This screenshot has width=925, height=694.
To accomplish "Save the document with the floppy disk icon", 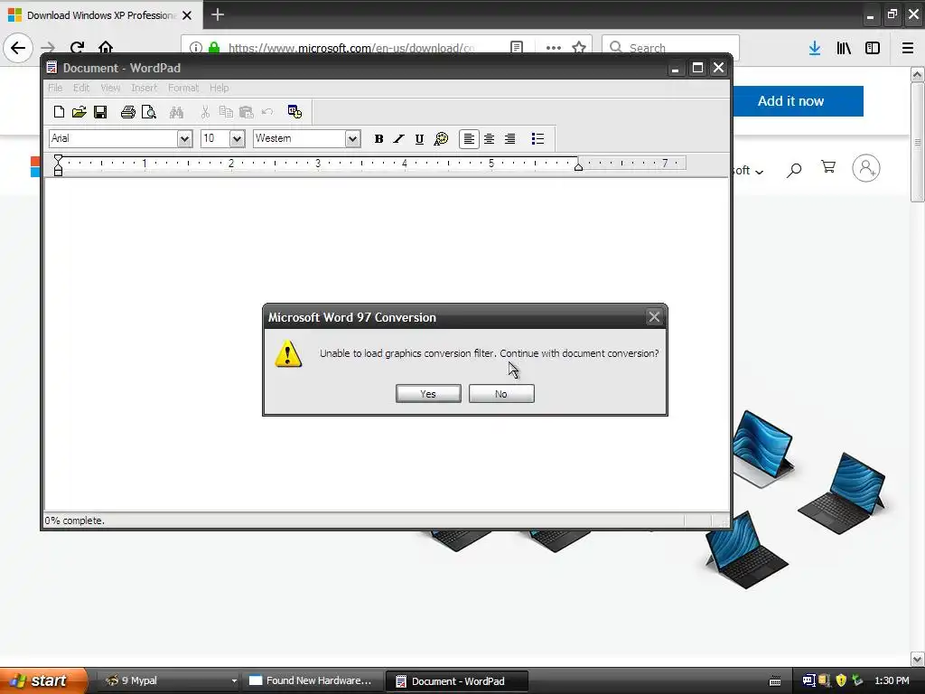I will click(100, 112).
